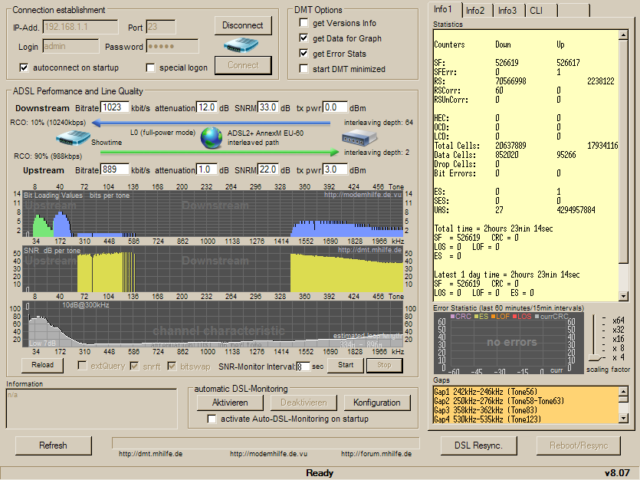640x480 pixels.
Task: Click the Gaps list scroll down arrow
Action: pos(623,418)
